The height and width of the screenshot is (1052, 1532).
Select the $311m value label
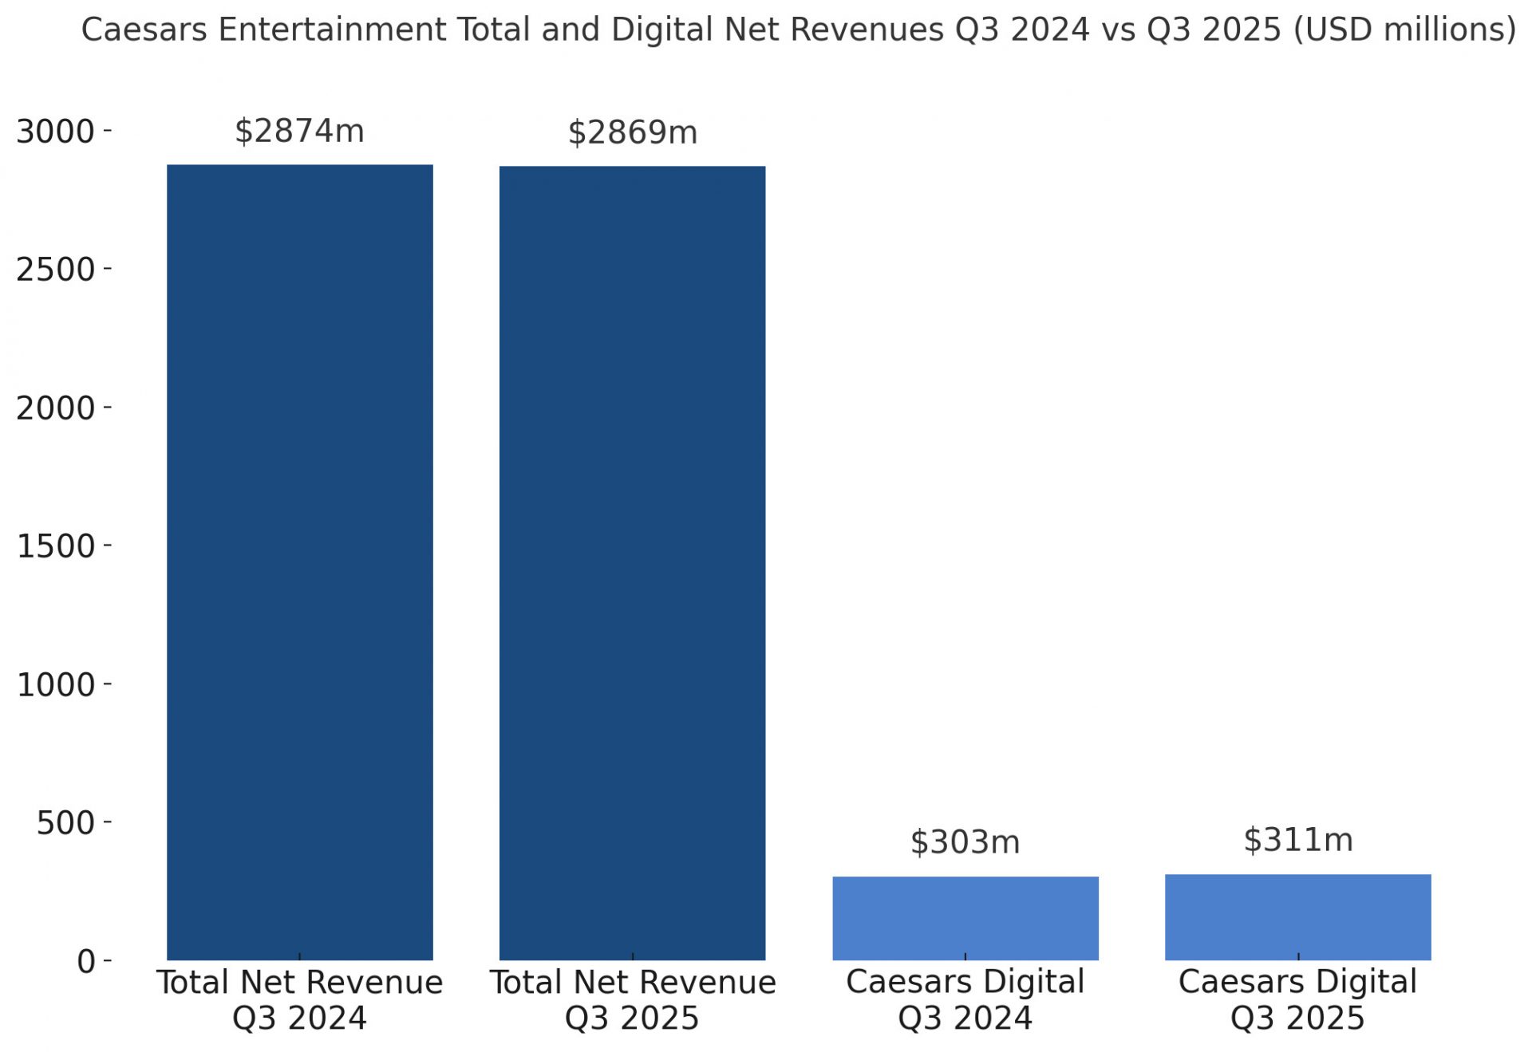tap(1297, 840)
